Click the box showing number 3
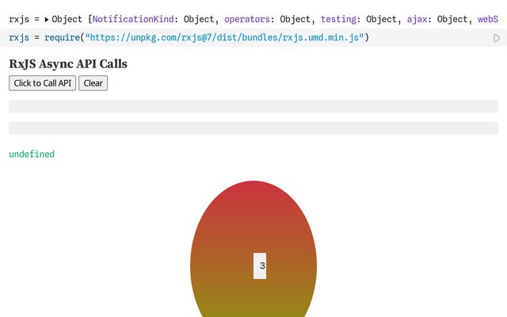The width and height of the screenshot is (507, 317). pos(260,266)
